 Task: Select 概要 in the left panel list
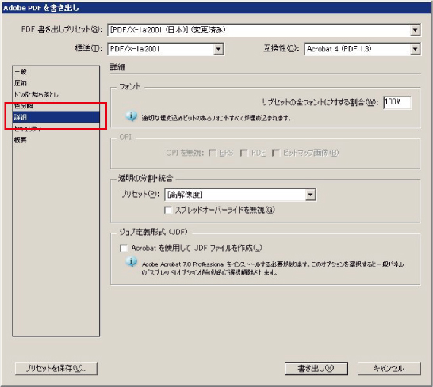click(x=56, y=140)
